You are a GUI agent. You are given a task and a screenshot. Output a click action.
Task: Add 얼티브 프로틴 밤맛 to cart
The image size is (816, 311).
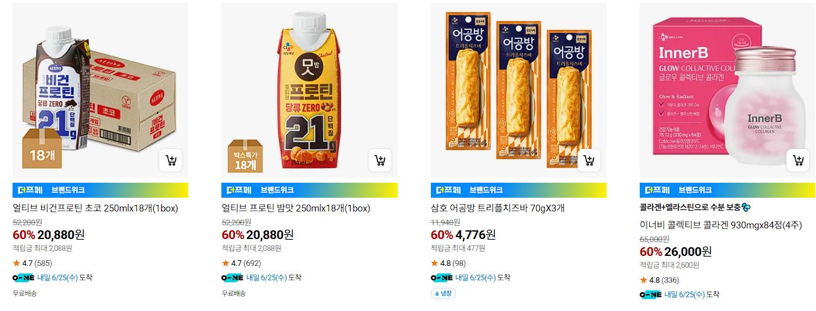379,161
